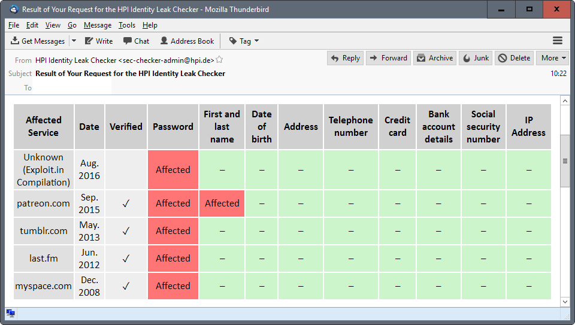Screen dimensions: 575x325
Task: Open the Get Messages dropdown arrow
Action: pyautogui.click(x=74, y=41)
